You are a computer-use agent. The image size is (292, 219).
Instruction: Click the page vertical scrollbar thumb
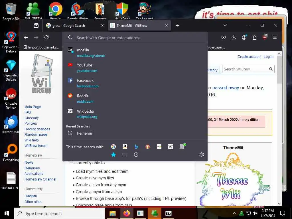click(x=279, y=70)
